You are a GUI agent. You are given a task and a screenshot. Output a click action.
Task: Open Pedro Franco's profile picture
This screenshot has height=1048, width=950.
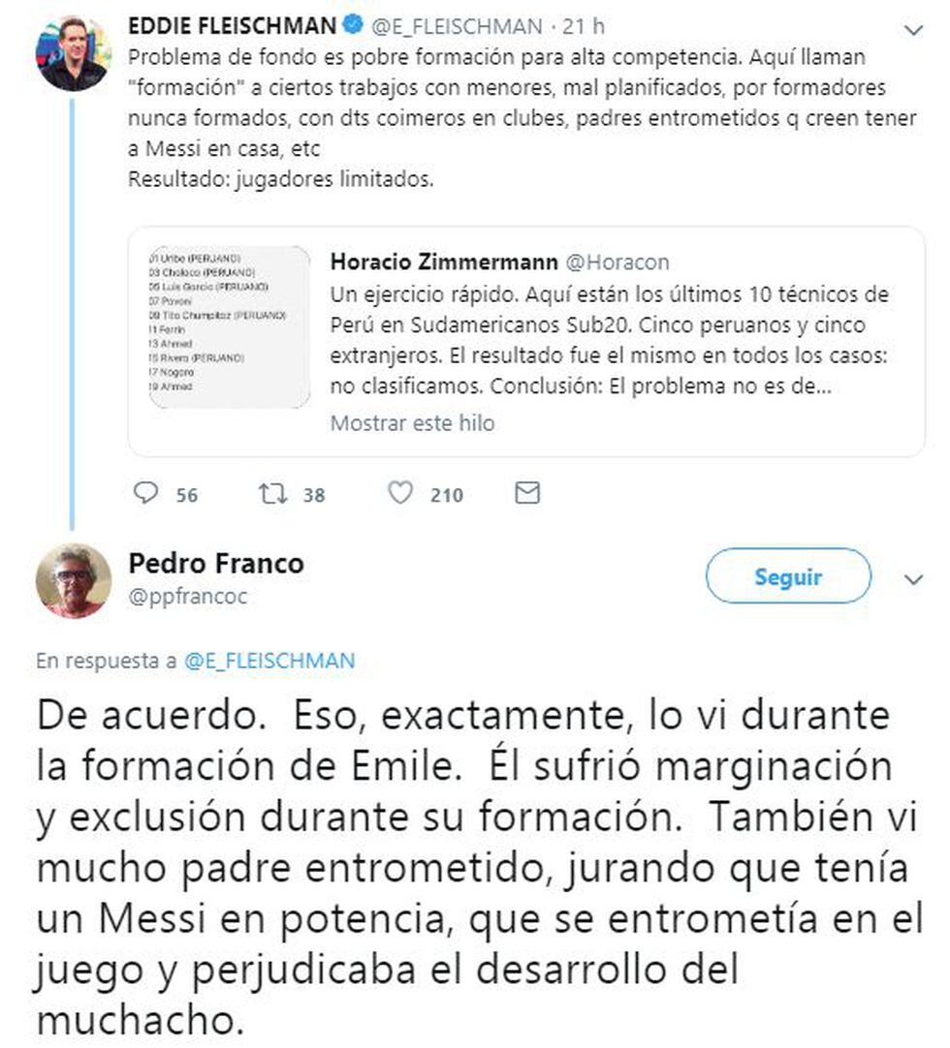(74, 580)
